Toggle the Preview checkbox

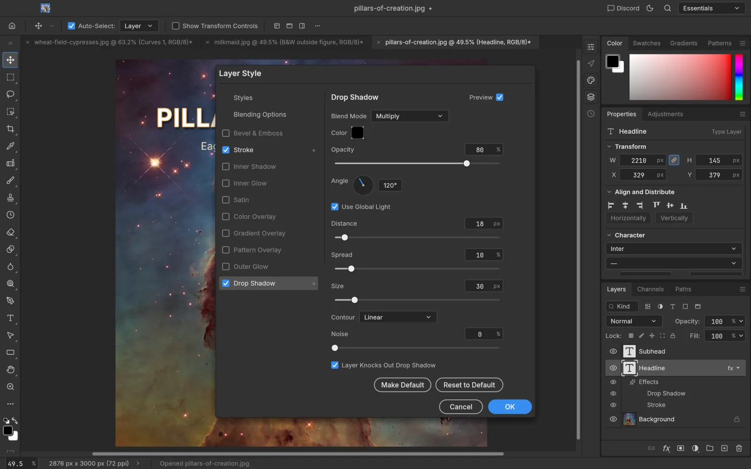(x=499, y=97)
